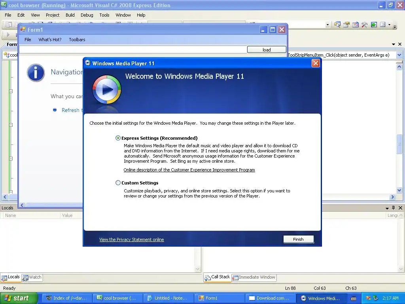Image resolution: width=405 pixels, height=304 pixels.
Task: Click the code editor scroll right arrow
Action: coord(392,197)
